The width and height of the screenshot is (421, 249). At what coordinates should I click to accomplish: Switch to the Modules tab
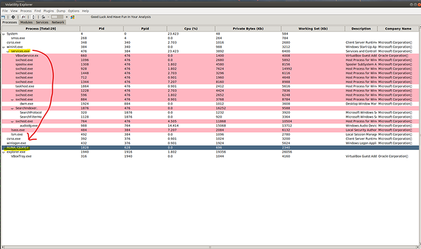pos(26,22)
